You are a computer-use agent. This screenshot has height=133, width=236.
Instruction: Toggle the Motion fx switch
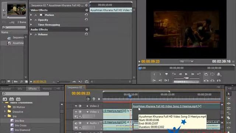point(36,15)
